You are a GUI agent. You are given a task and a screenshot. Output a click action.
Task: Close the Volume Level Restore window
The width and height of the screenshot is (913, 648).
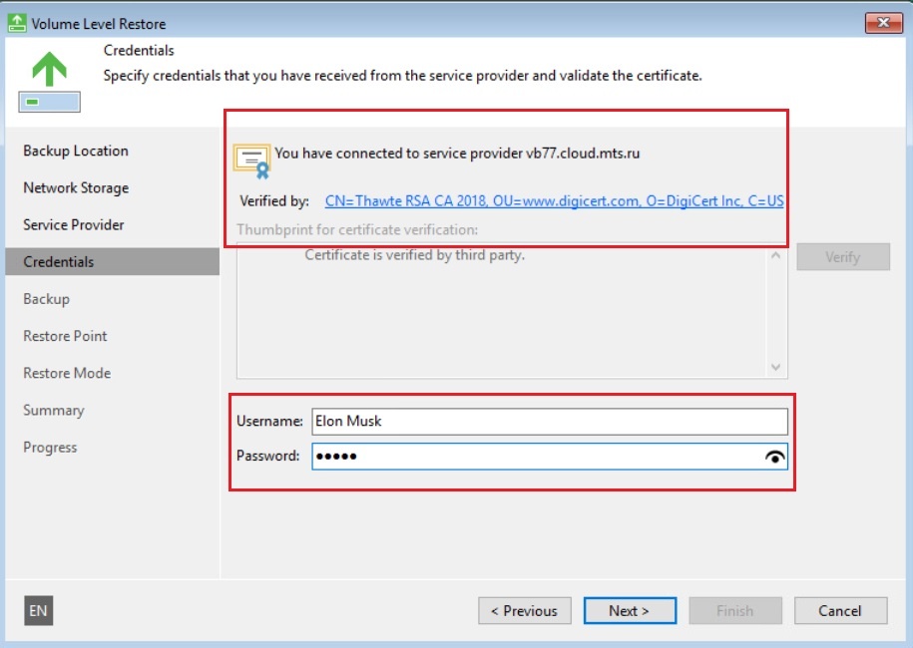(882, 23)
